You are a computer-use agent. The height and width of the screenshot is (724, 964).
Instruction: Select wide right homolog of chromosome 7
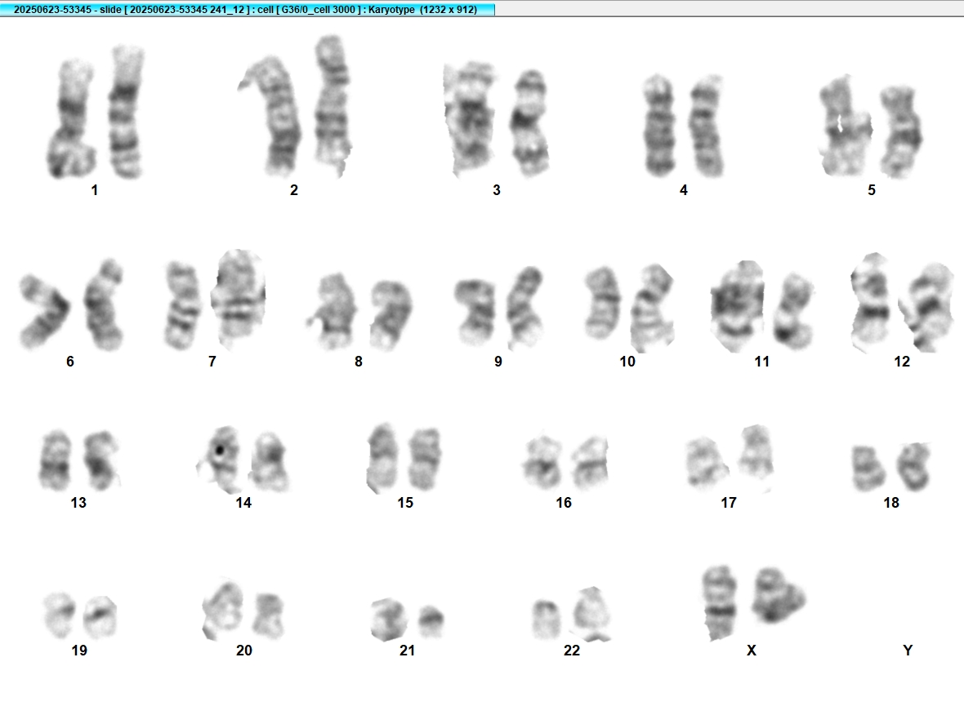pyautogui.click(x=239, y=299)
